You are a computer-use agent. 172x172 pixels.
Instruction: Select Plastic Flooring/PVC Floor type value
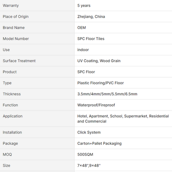tap(100, 83)
